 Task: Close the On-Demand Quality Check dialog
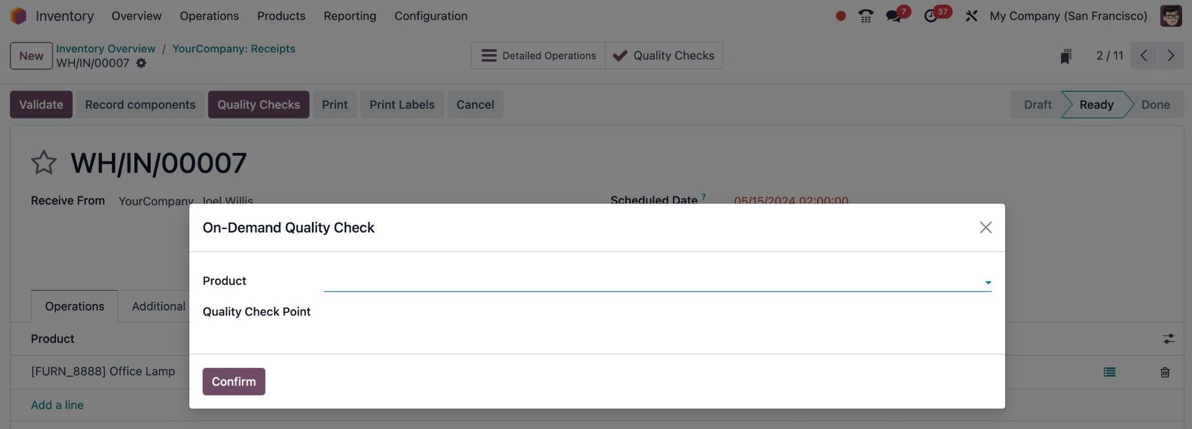985,228
